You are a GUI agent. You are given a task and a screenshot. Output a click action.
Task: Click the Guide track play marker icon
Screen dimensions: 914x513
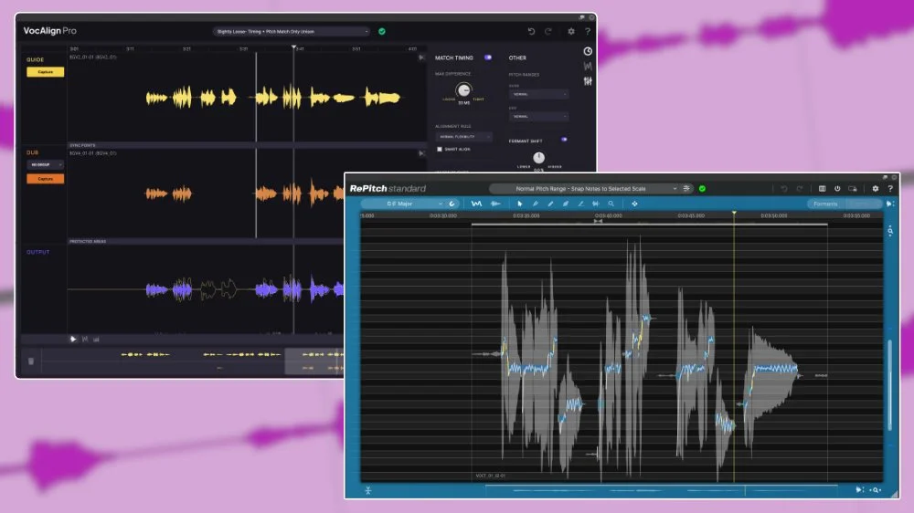(x=421, y=58)
